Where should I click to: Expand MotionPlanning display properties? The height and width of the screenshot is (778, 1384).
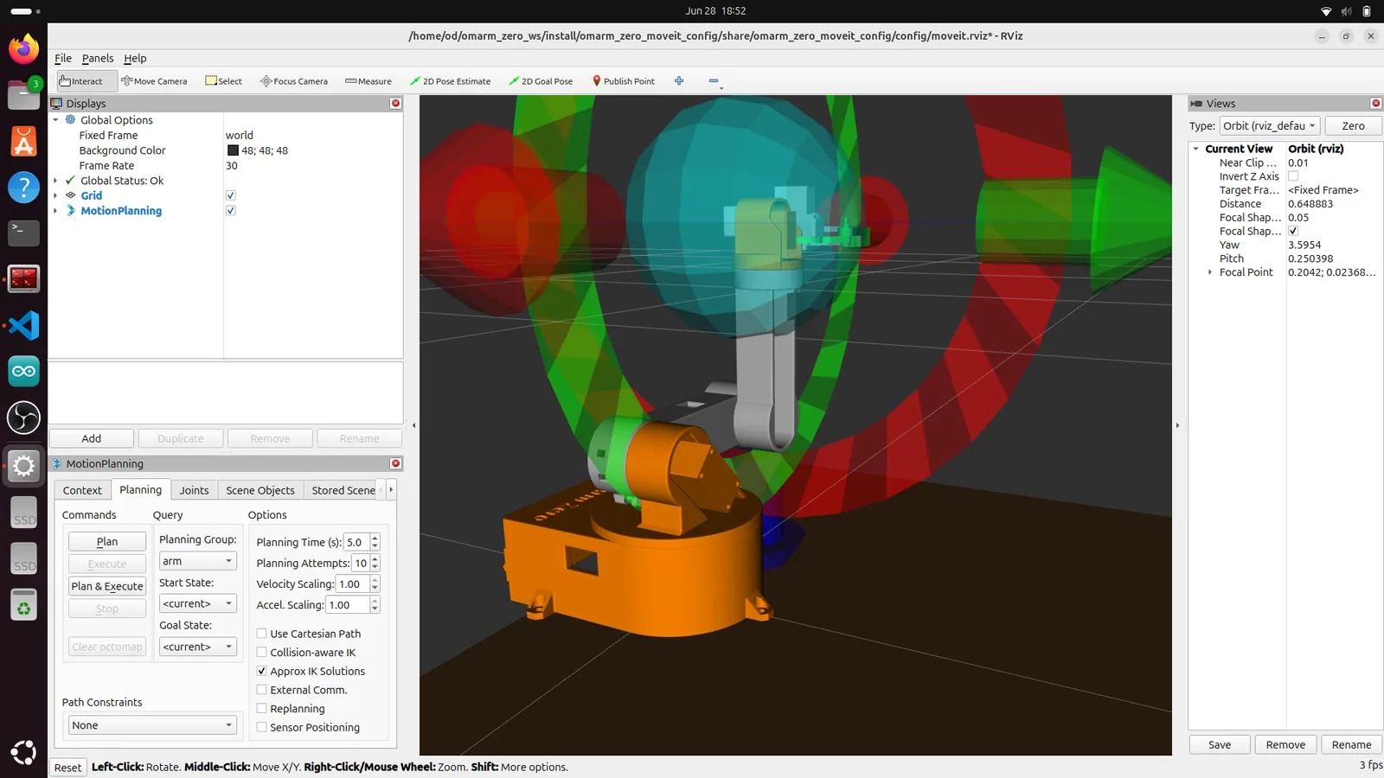[56, 211]
